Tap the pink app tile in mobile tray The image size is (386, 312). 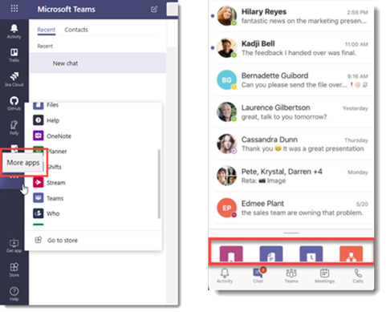click(231, 253)
